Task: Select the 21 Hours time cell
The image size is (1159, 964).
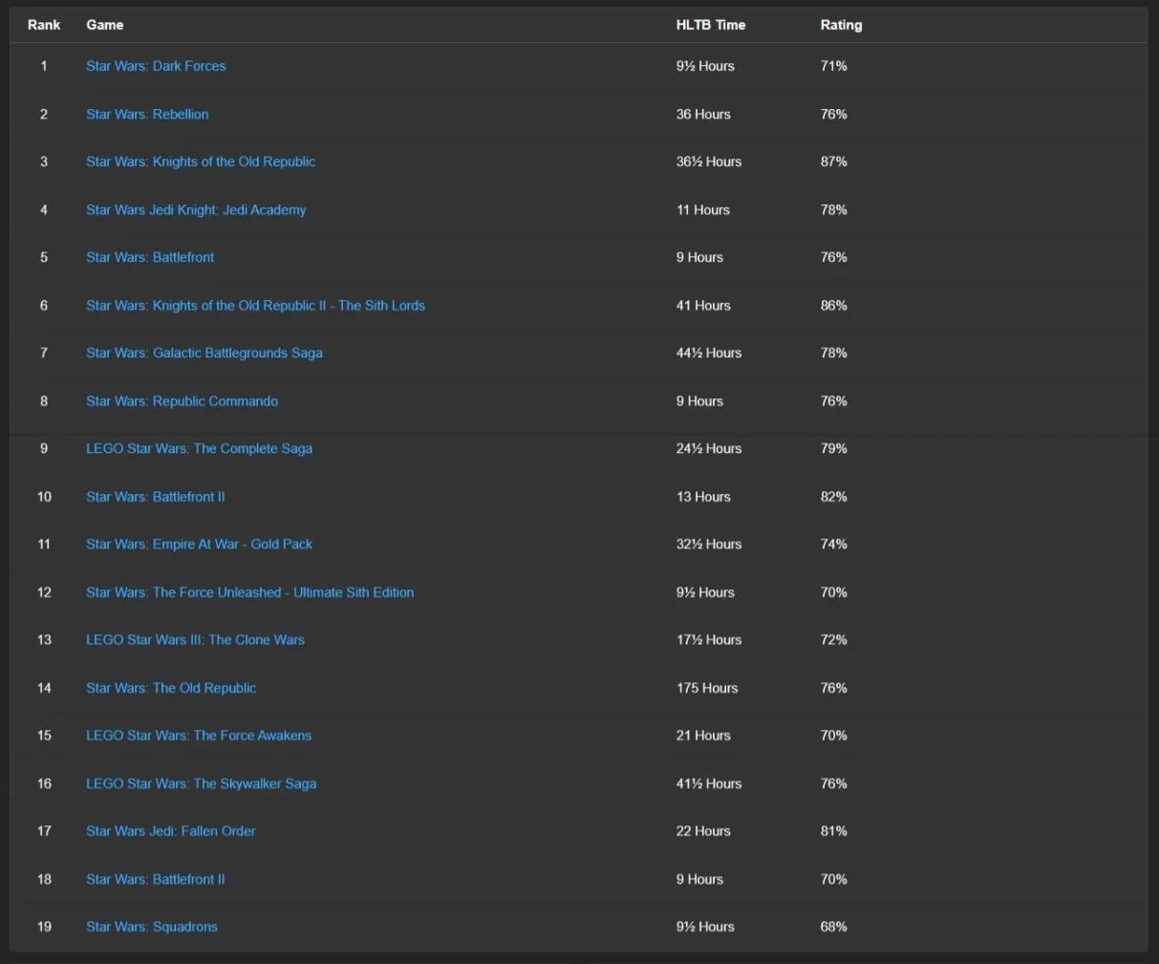Action: click(703, 735)
